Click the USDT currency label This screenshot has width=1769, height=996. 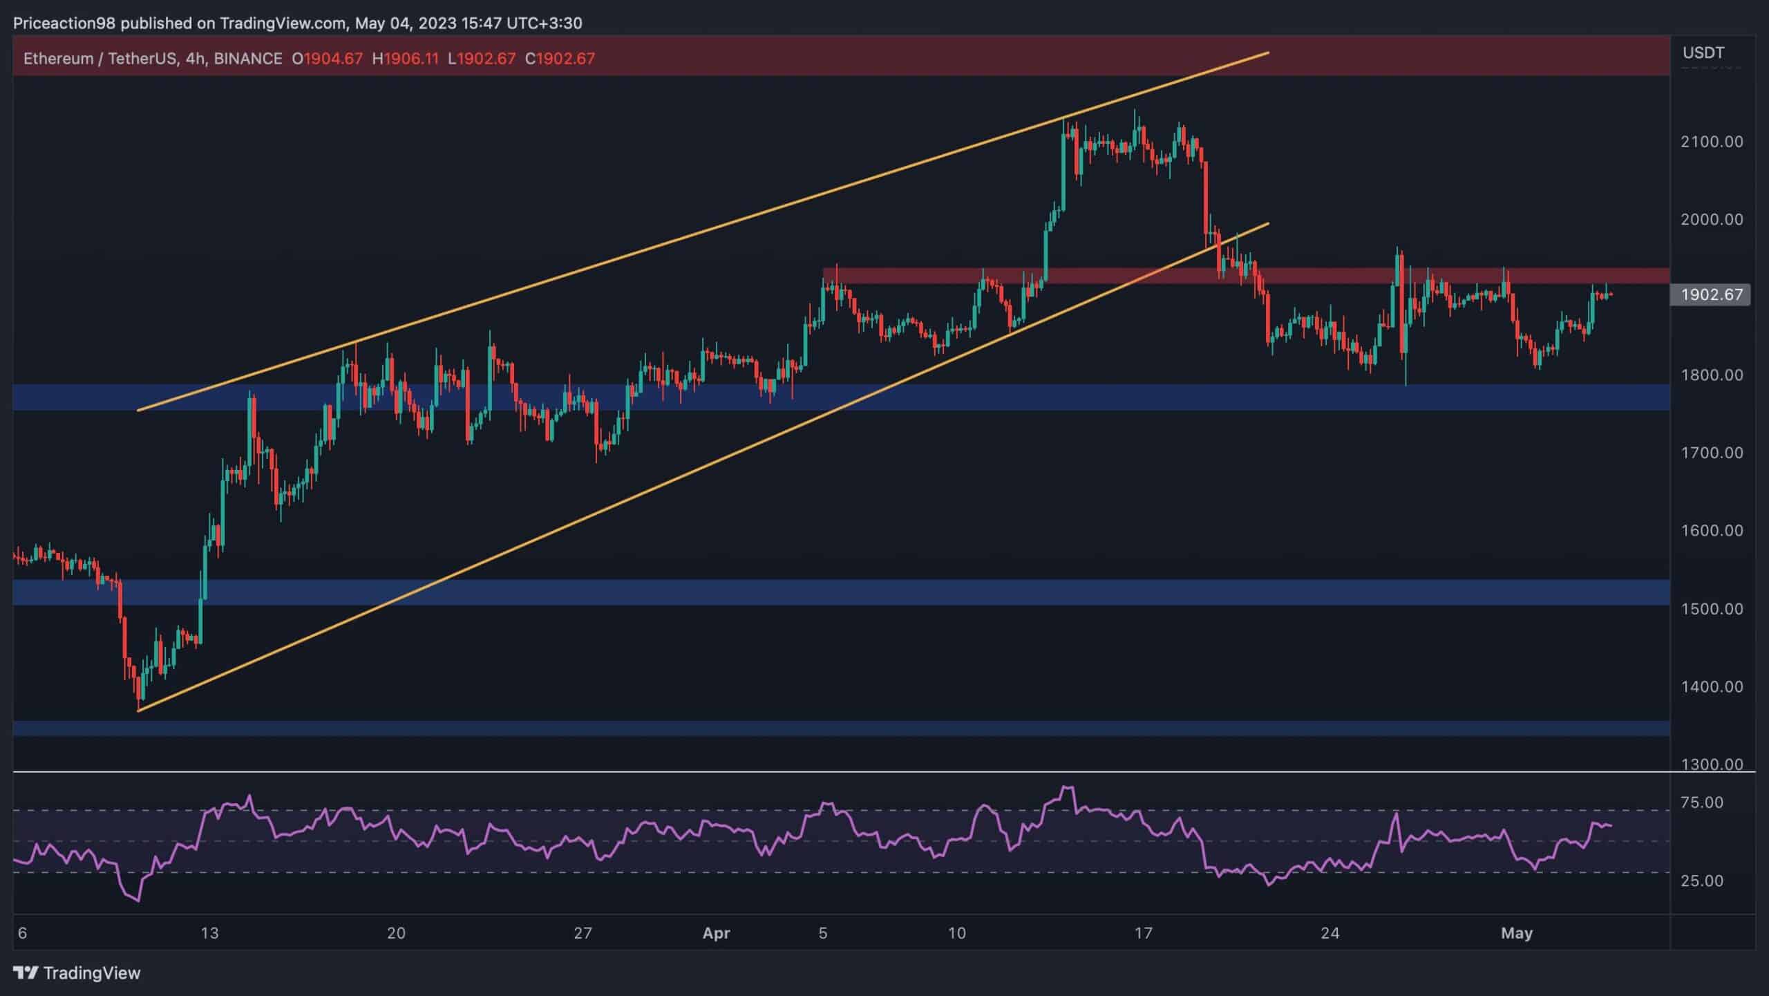pyautogui.click(x=1703, y=53)
